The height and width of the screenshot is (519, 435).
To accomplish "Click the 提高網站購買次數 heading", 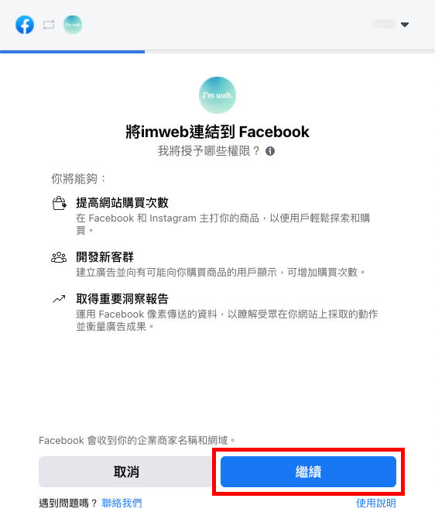I will 122,203.
